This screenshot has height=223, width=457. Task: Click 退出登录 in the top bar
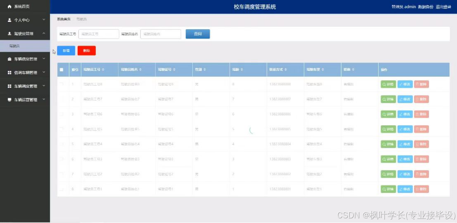coord(443,7)
